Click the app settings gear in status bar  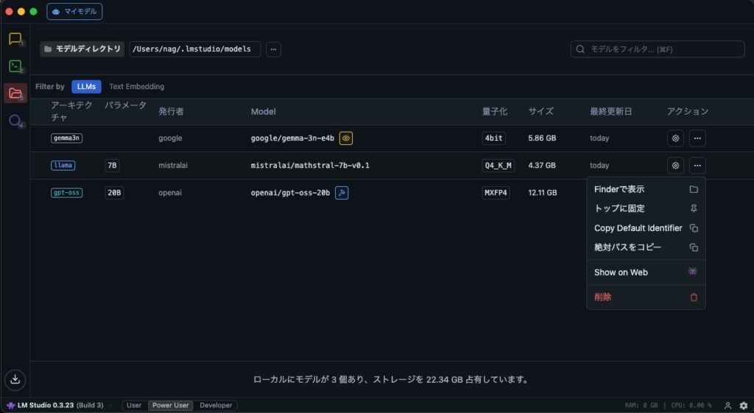tap(744, 406)
